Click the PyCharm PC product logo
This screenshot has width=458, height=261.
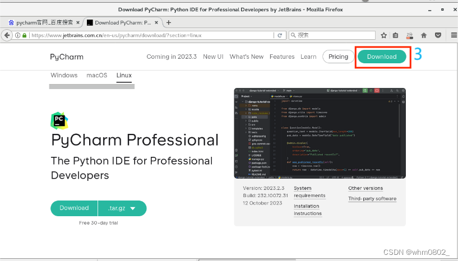[x=59, y=120]
